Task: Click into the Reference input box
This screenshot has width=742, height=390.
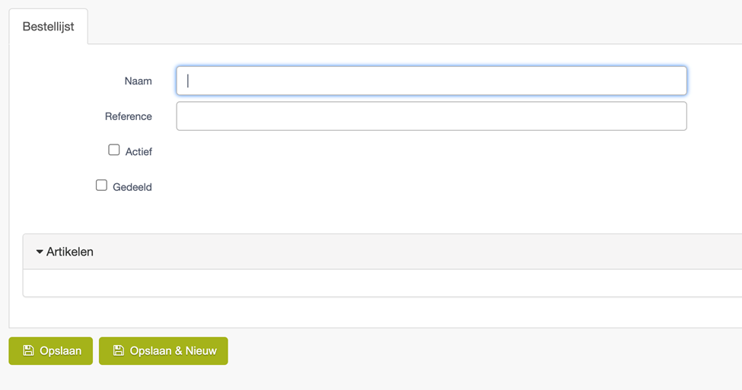Action: [432, 116]
